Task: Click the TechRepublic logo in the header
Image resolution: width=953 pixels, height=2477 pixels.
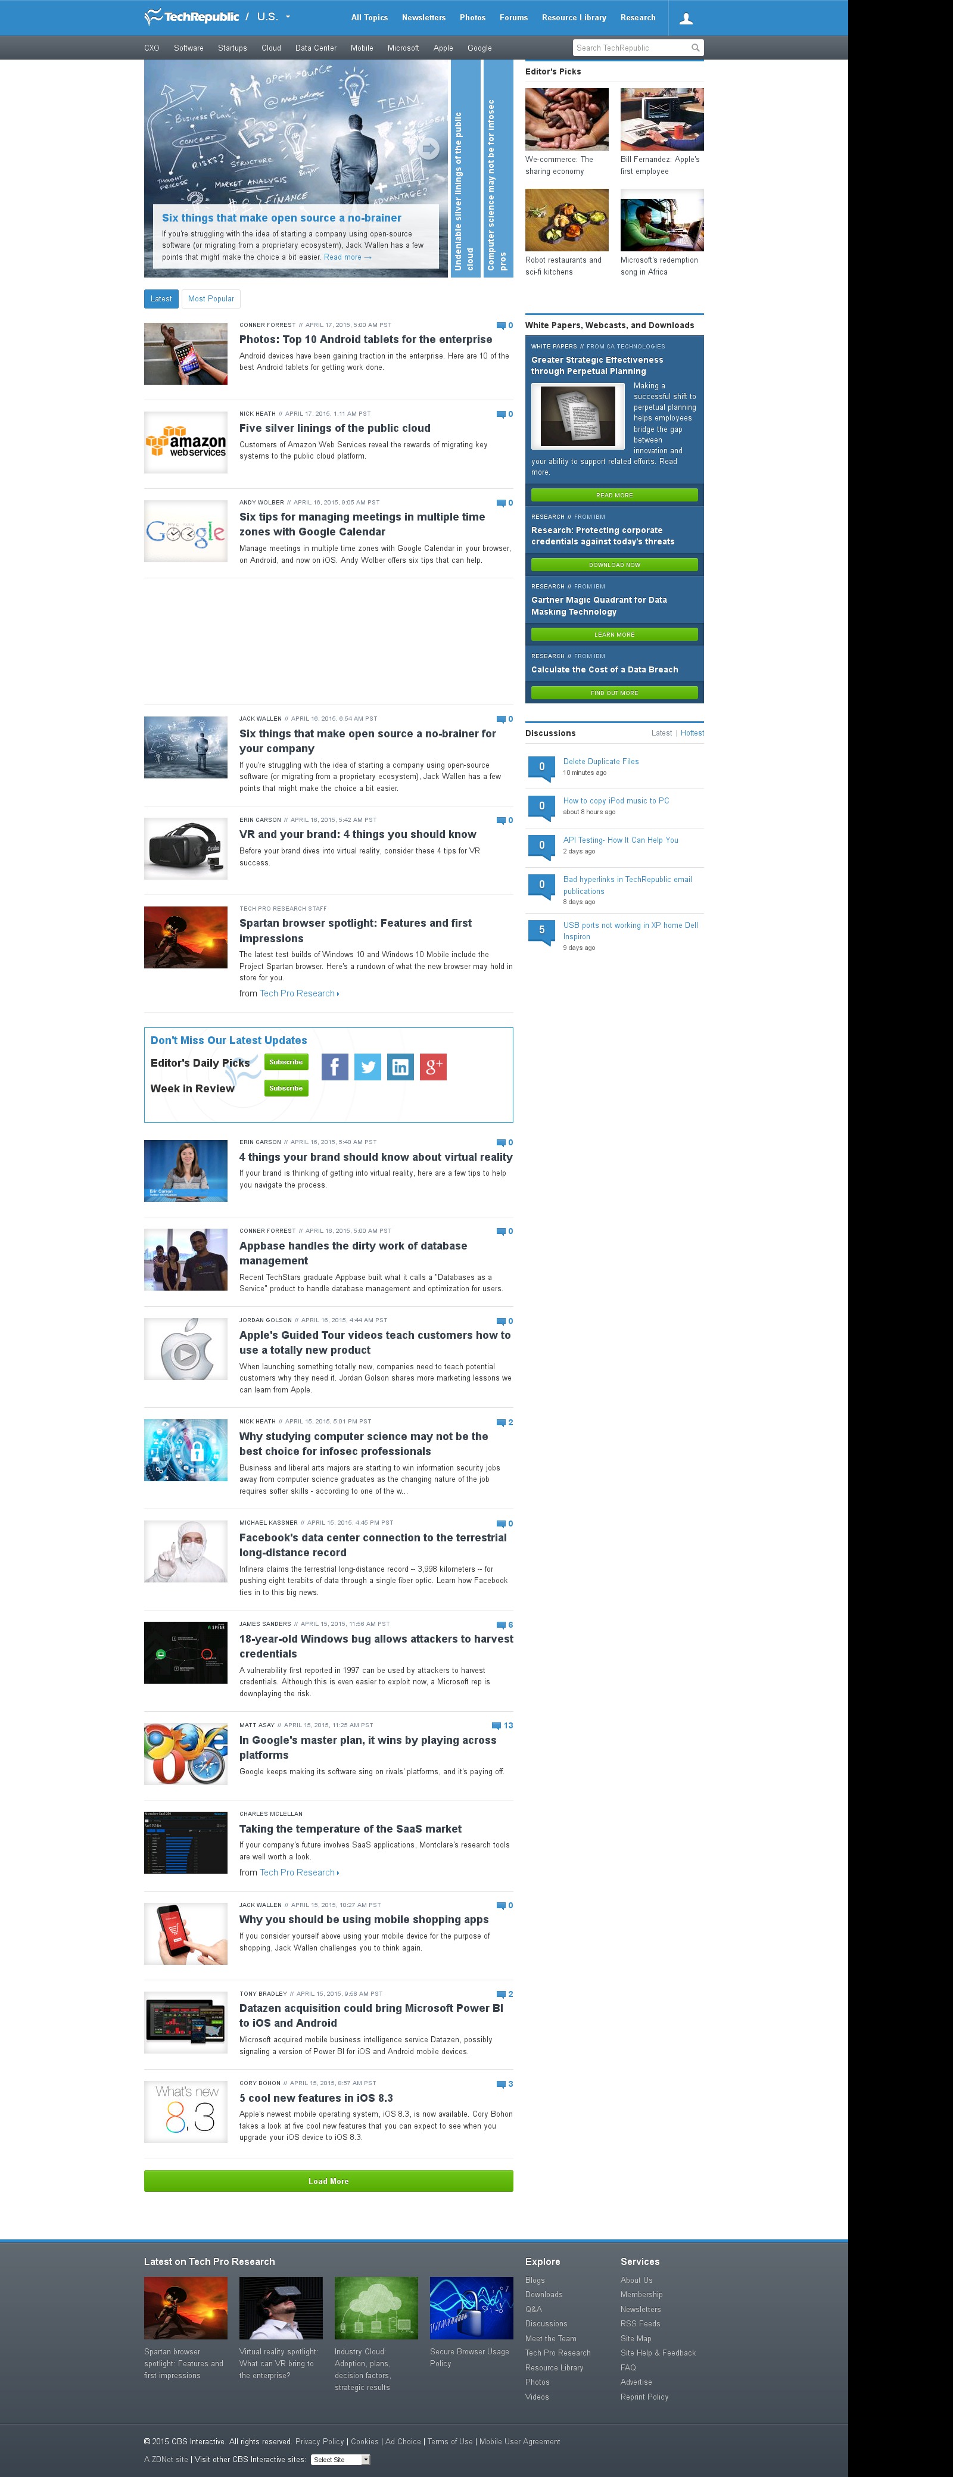Action: pyautogui.click(x=191, y=17)
